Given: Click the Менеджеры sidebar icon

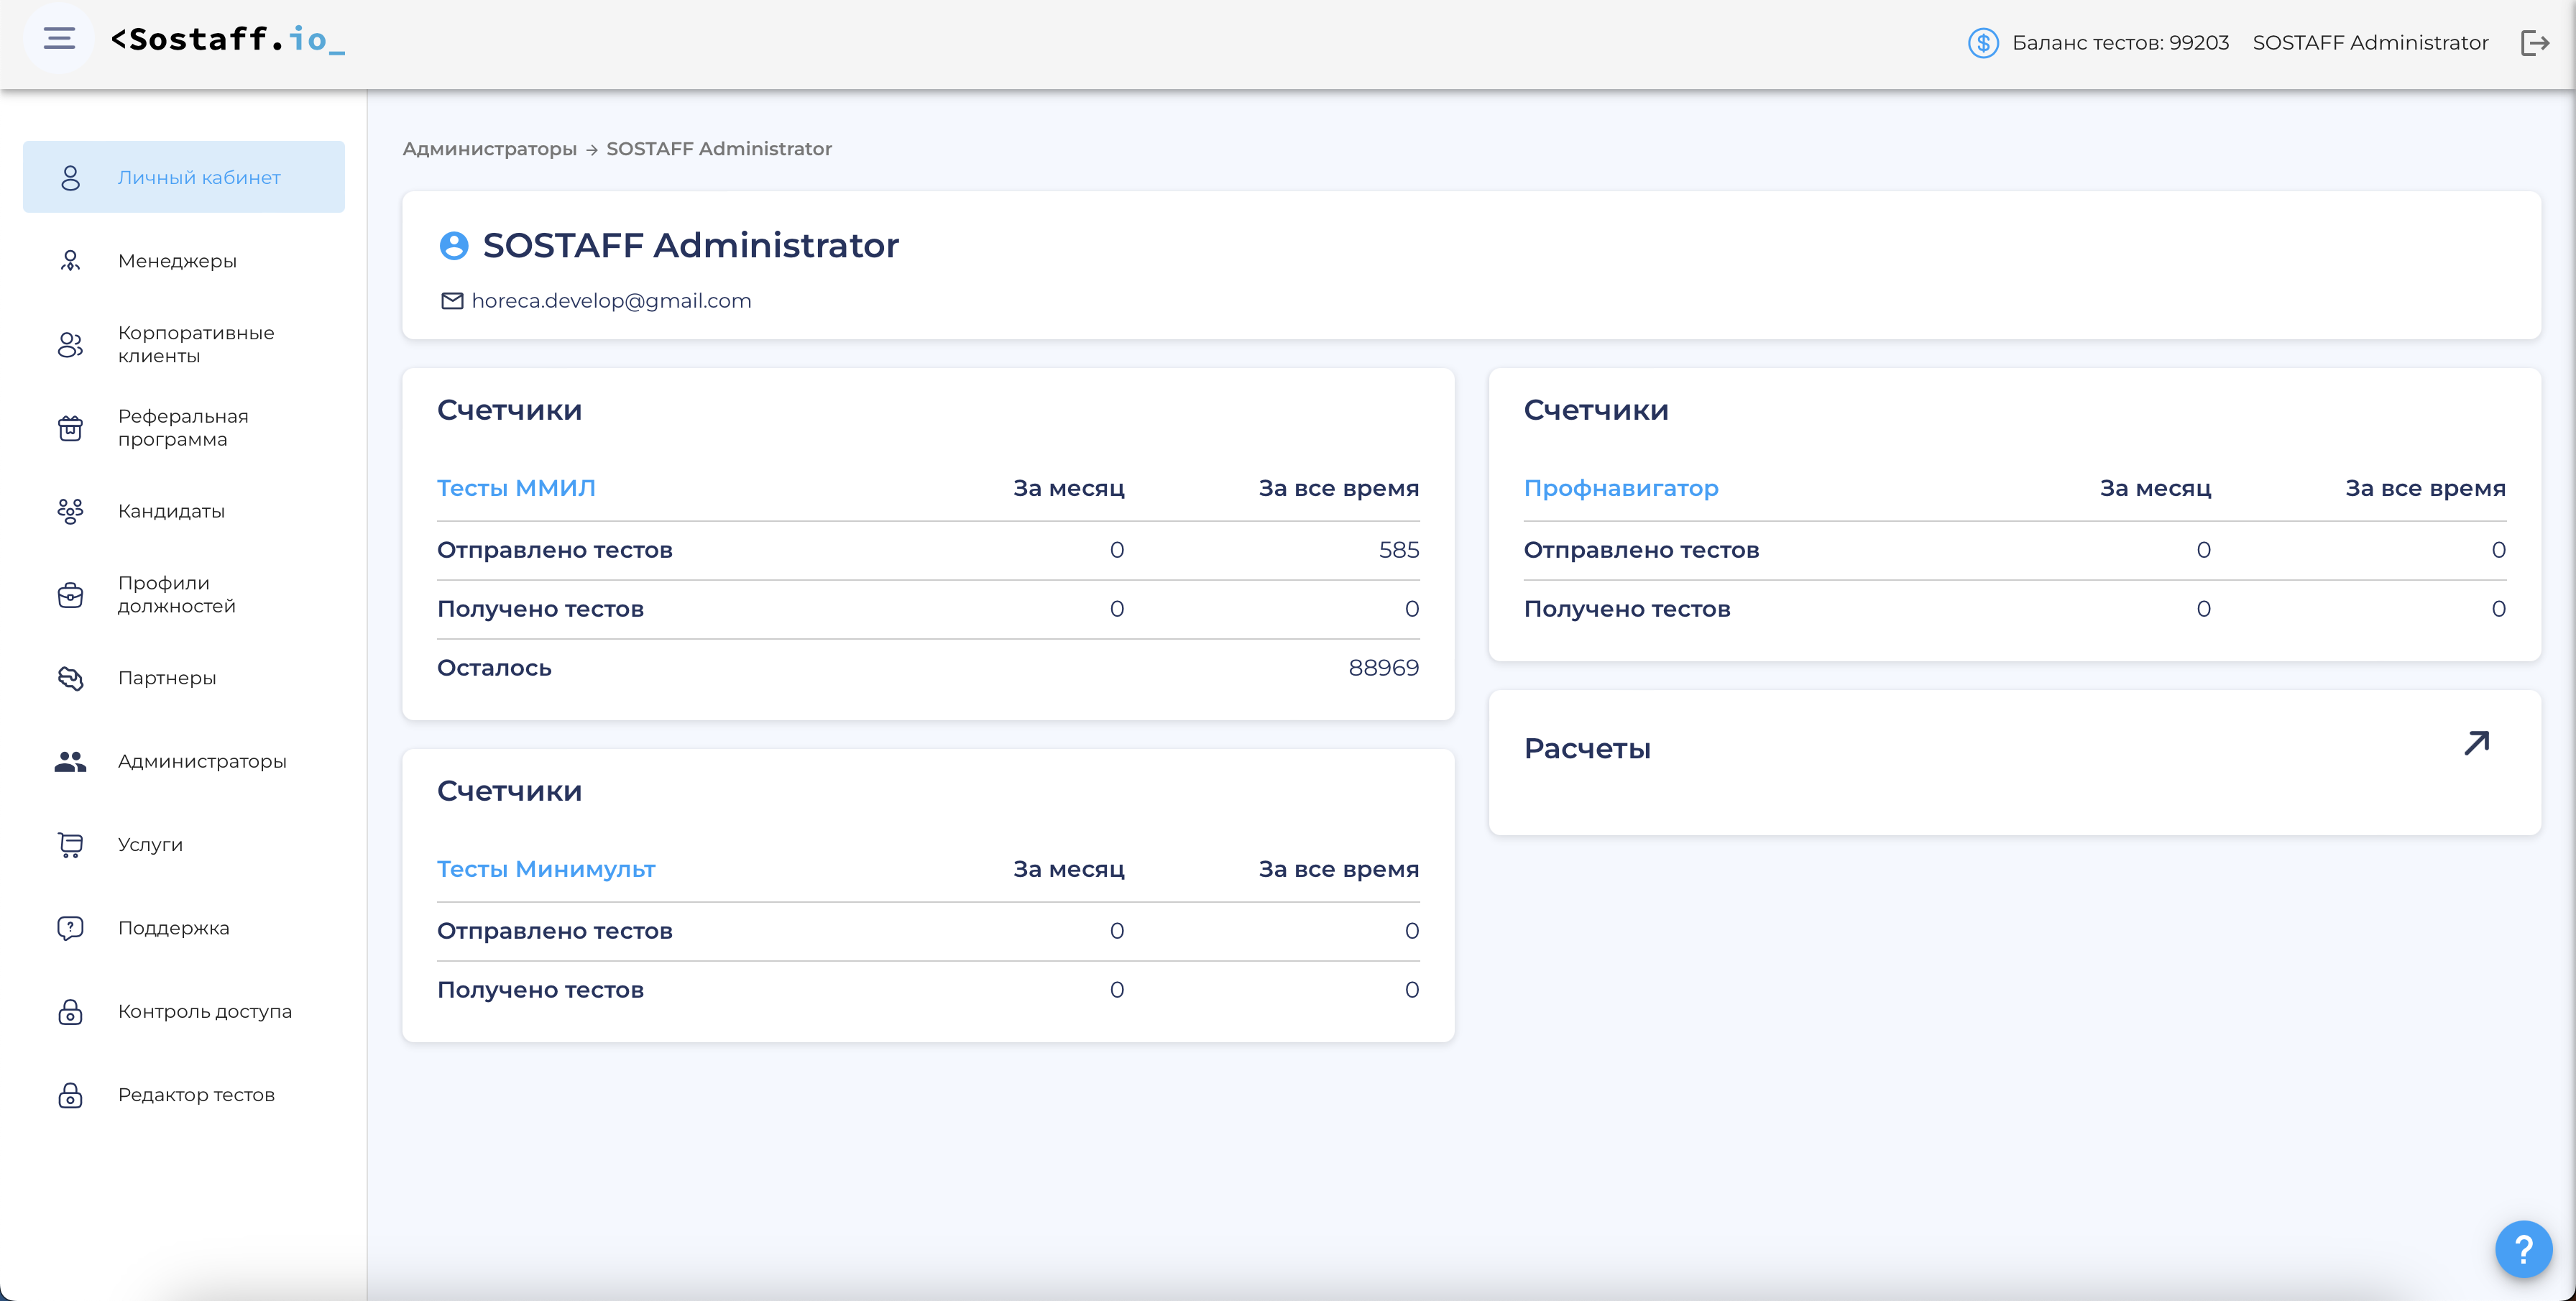Looking at the screenshot, I should (x=70, y=261).
